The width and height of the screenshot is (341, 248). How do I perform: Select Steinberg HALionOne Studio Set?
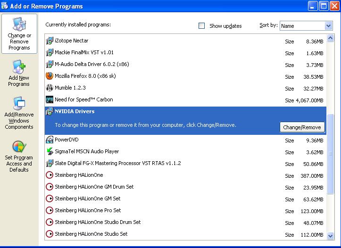pos(185,234)
